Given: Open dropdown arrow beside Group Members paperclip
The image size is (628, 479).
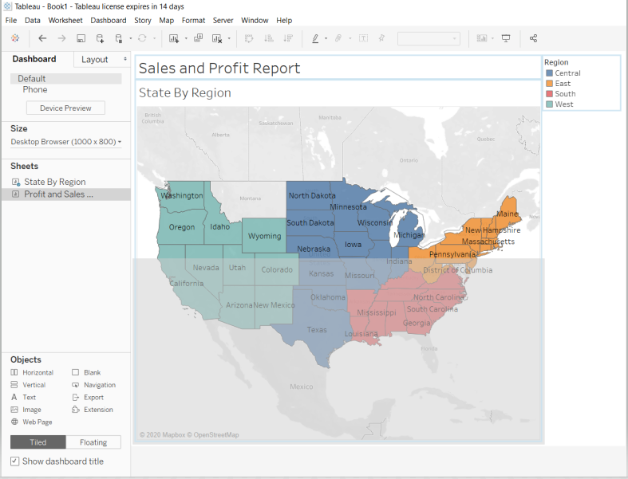Looking at the screenshot, I should coord(350,38).
